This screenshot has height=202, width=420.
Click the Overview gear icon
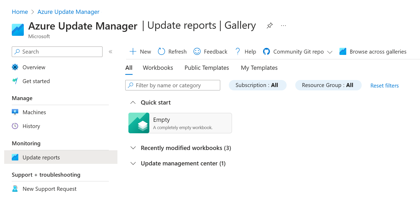click(x=15, y=67)
